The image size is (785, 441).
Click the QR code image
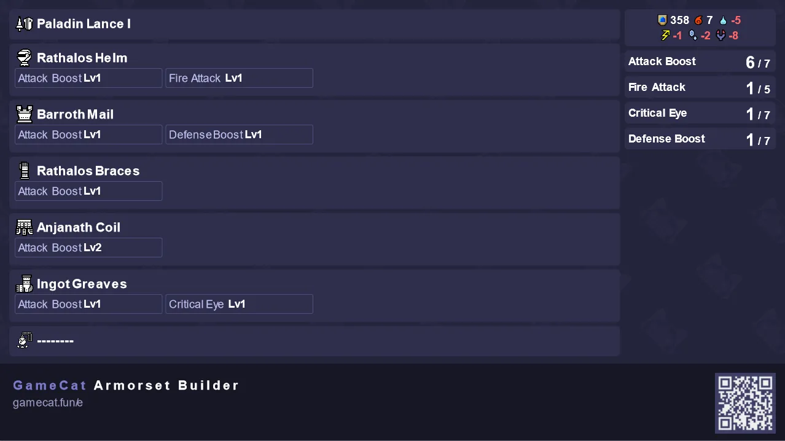coord(745,403)
